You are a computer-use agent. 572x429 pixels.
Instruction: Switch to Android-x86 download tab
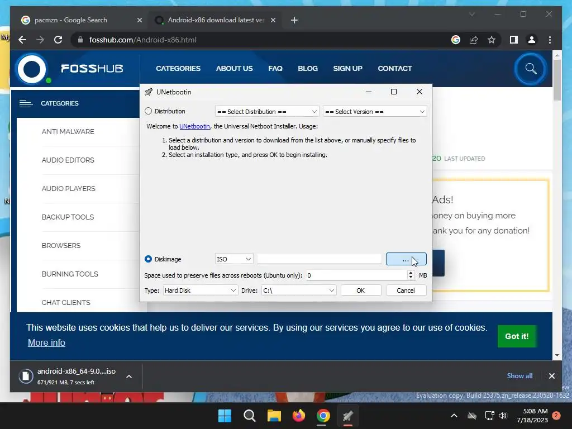[x=216, y=20]
